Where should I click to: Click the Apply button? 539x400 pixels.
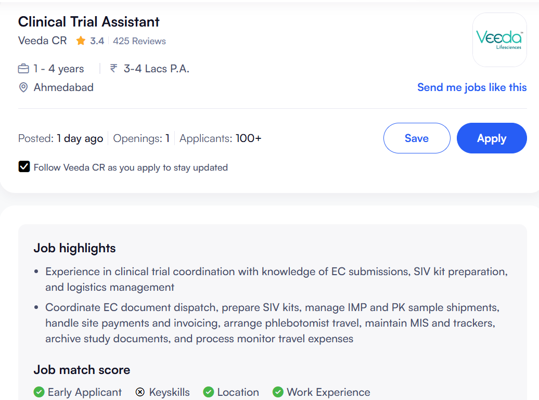click(492, 138)
